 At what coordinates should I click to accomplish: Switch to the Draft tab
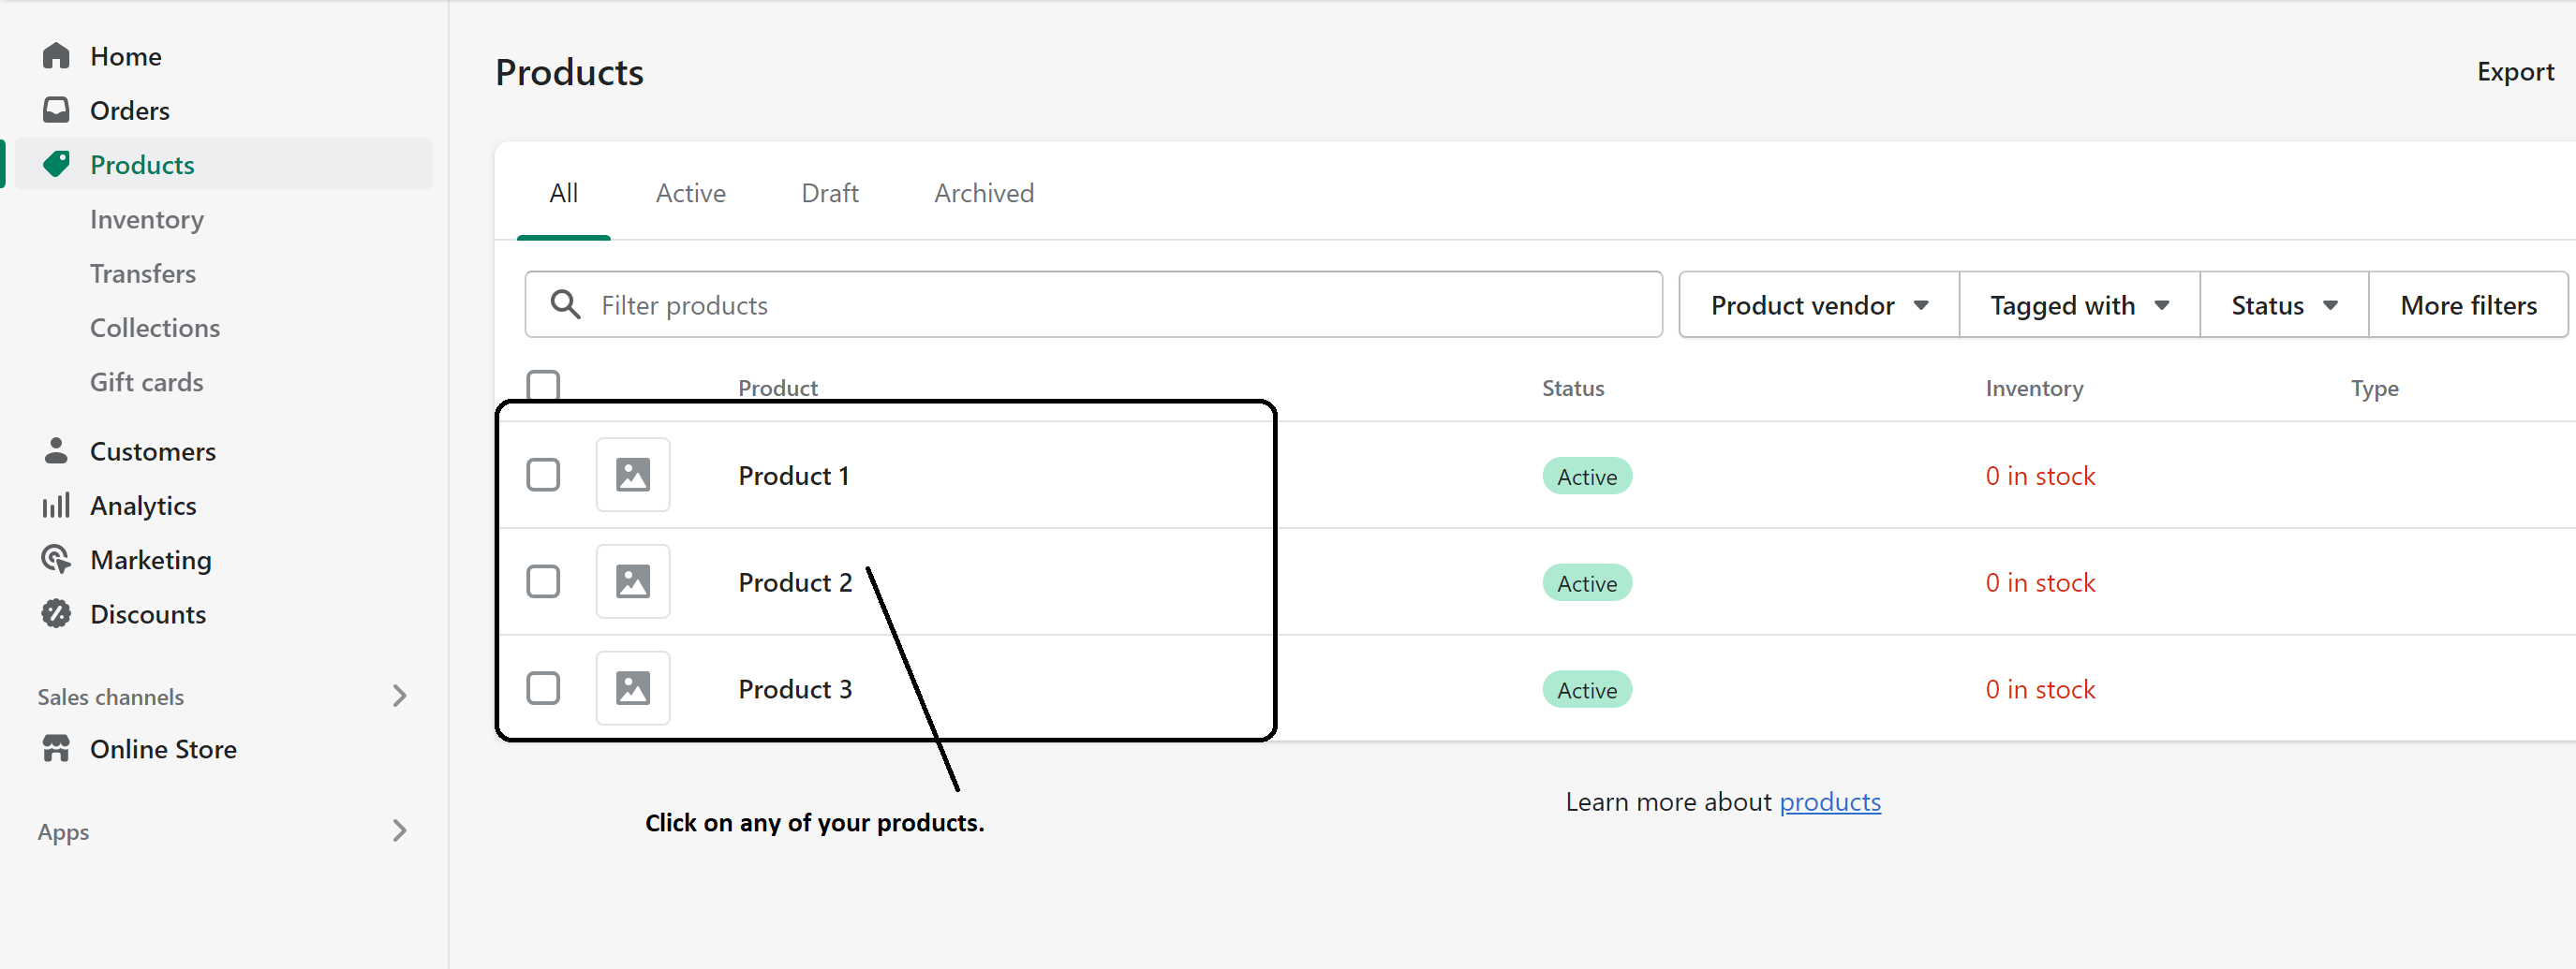click(829, 193)
